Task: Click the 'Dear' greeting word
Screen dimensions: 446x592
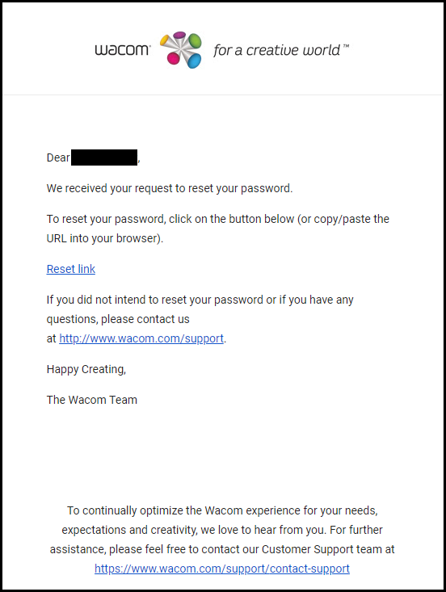Action: pyautogui.click(x=58, y=157)
